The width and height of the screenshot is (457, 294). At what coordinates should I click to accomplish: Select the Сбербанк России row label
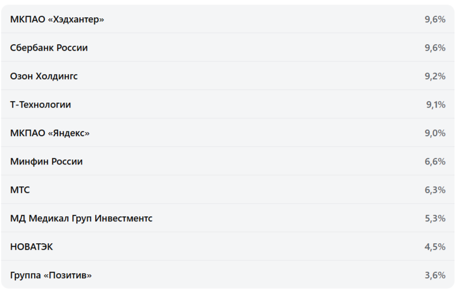(x=49, y=48)
